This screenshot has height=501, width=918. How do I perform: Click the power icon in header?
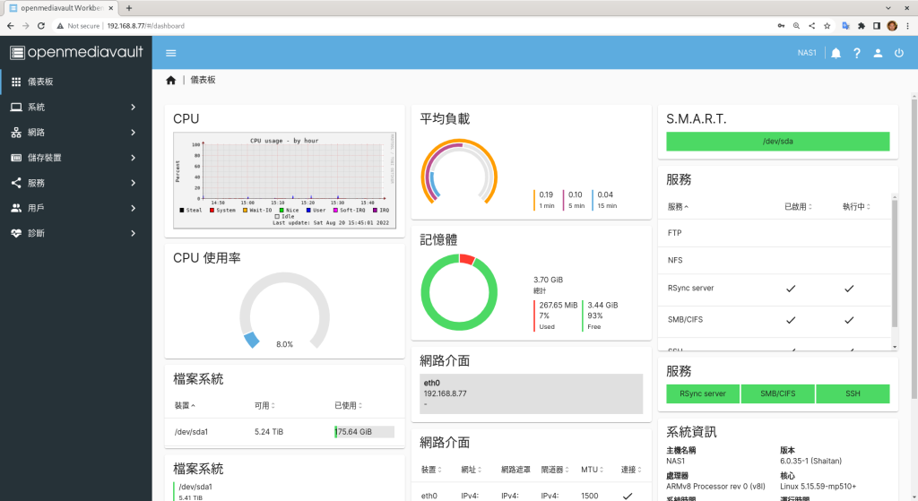pyautogui.click(x=898, y=53)
